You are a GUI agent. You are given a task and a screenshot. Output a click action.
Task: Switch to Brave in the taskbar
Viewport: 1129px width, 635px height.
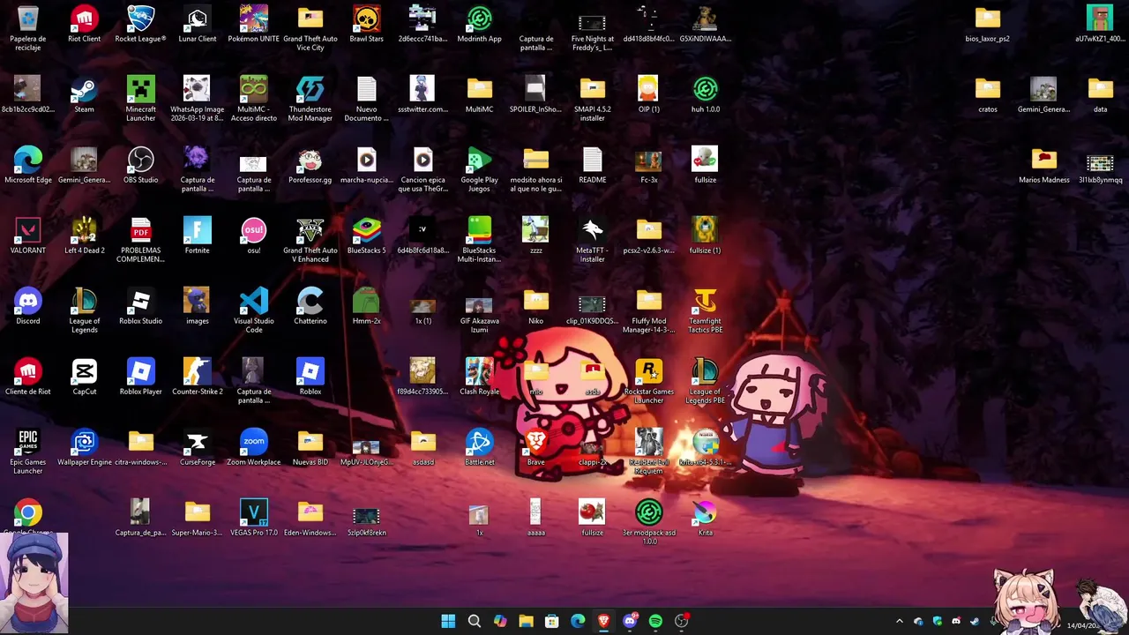pyautogui.click(x=603, y=621)
